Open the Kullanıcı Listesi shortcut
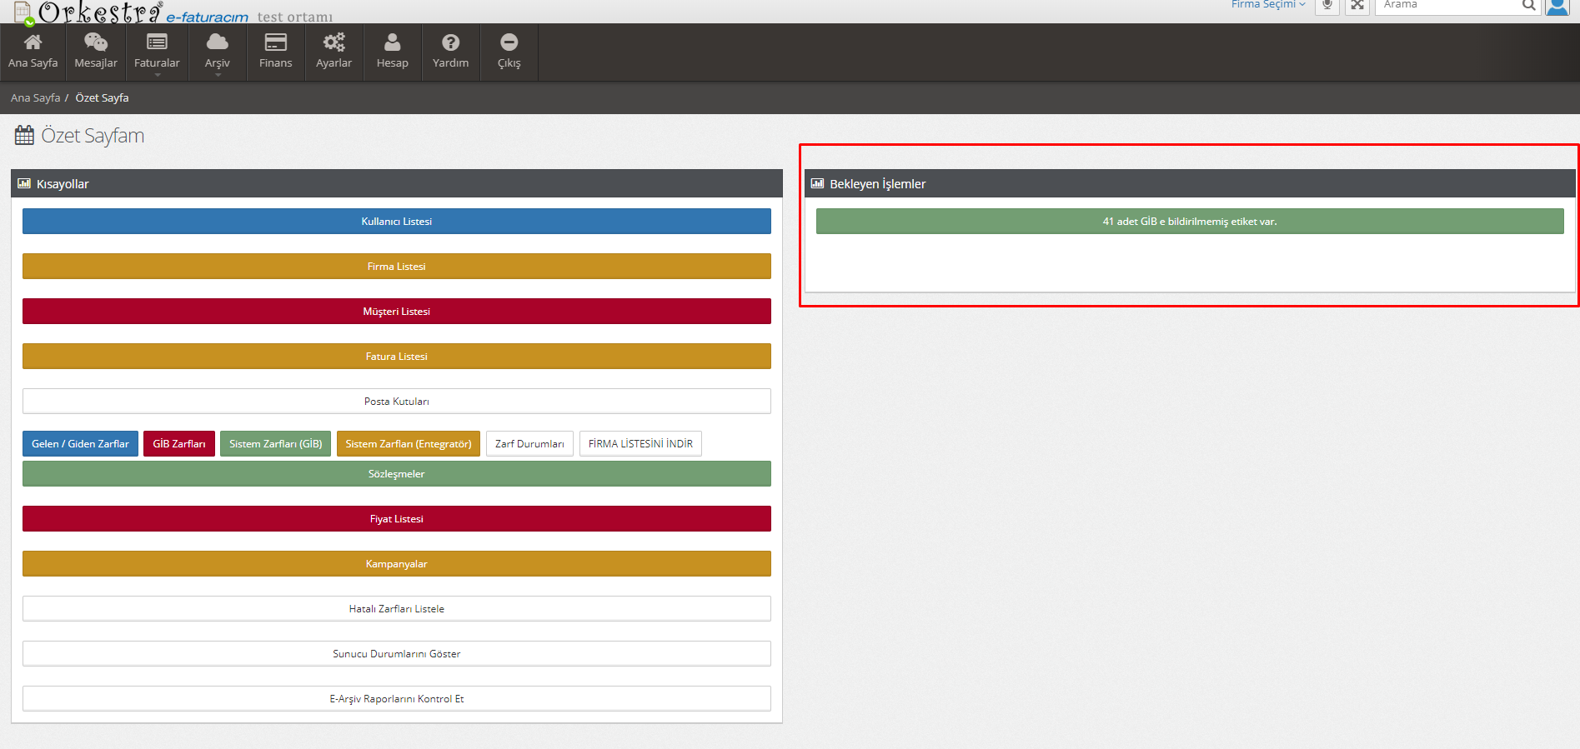Viewport: 1580px width, 749px height. tap(396, 222)
